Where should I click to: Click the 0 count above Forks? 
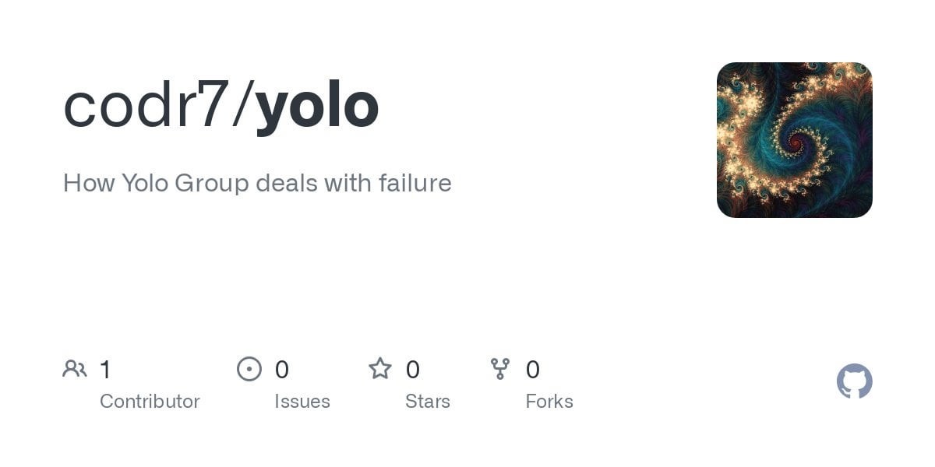coord(533,369)
